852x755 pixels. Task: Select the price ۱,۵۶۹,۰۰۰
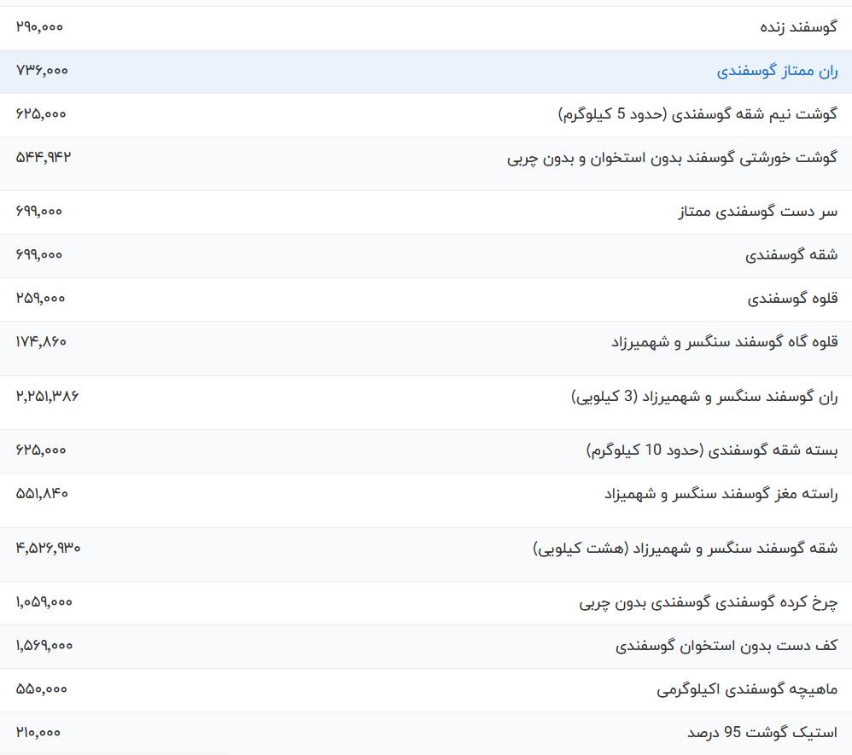[44, 645]
